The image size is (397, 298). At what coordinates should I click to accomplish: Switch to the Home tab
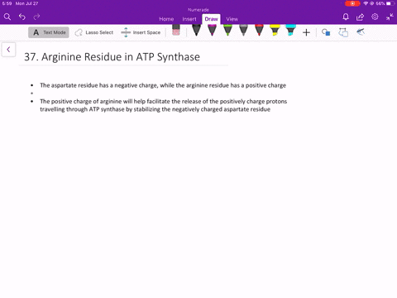[166, 19]
